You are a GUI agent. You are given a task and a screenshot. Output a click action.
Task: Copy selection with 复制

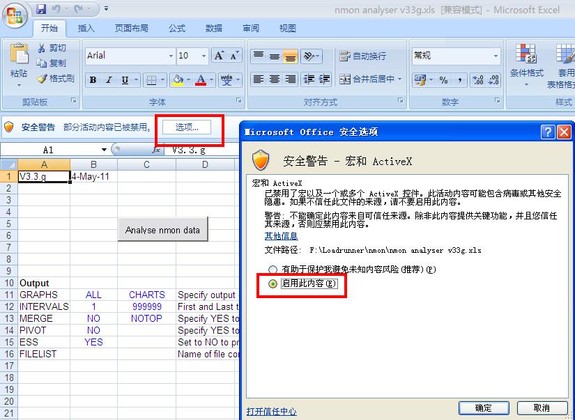(51, 63)
